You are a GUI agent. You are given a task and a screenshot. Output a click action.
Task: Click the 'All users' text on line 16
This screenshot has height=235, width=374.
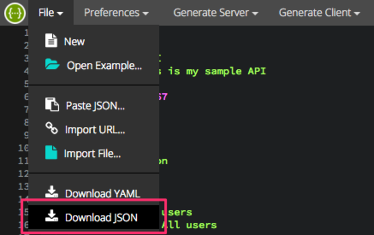[189, 225]
